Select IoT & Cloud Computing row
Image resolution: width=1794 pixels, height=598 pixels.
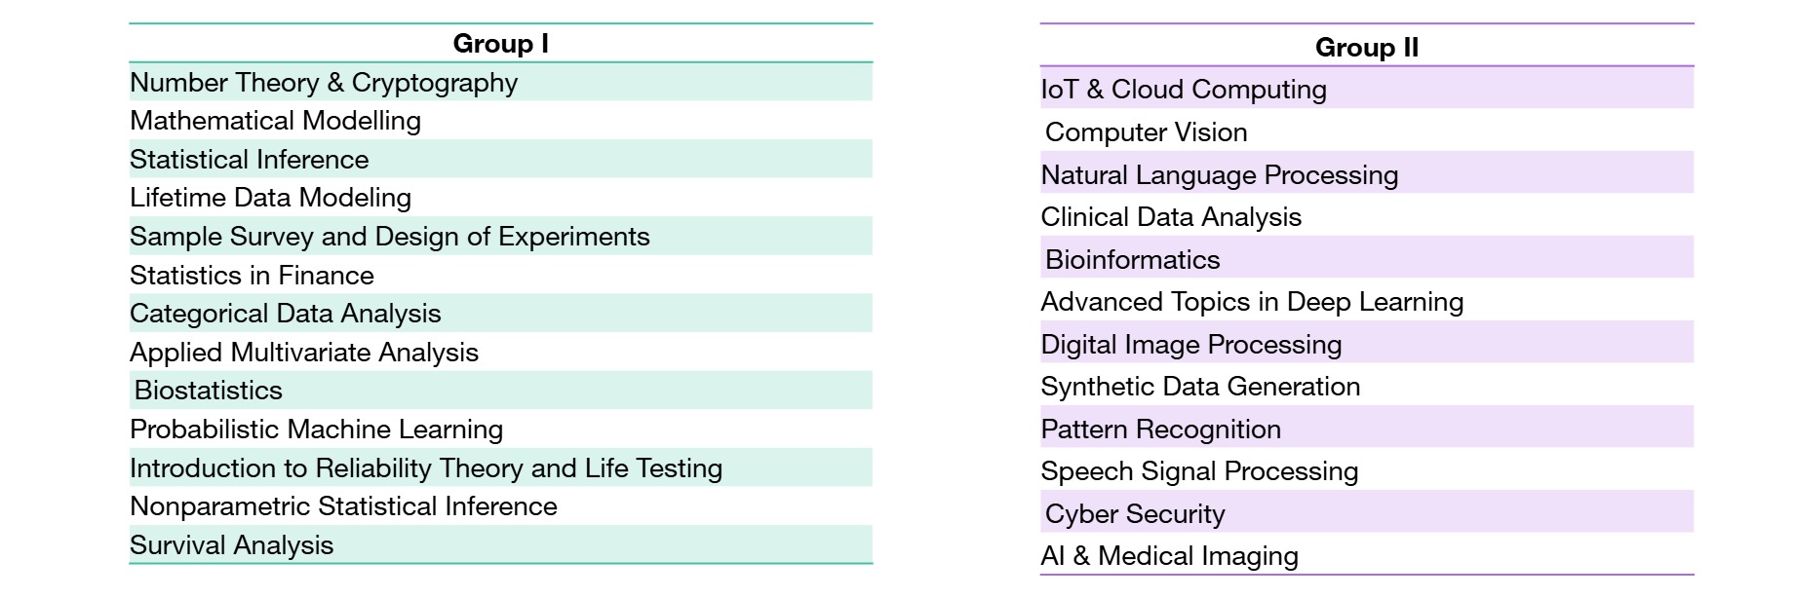(x=1183, y=90)
